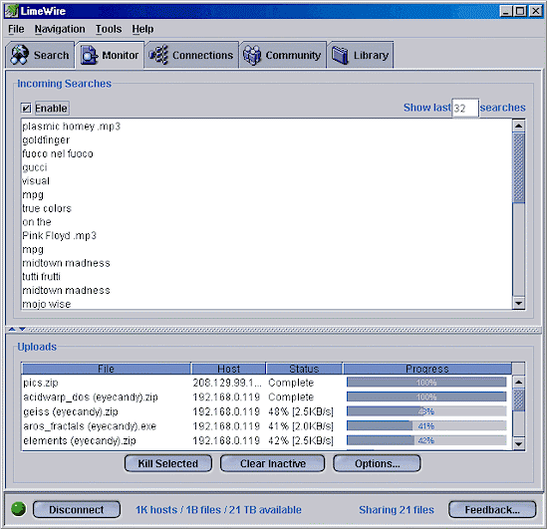Click the LimeWire title bar icon

point(11,11)
